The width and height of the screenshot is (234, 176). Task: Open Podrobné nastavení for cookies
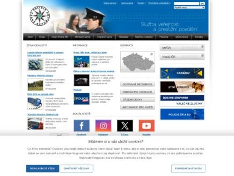188,168
